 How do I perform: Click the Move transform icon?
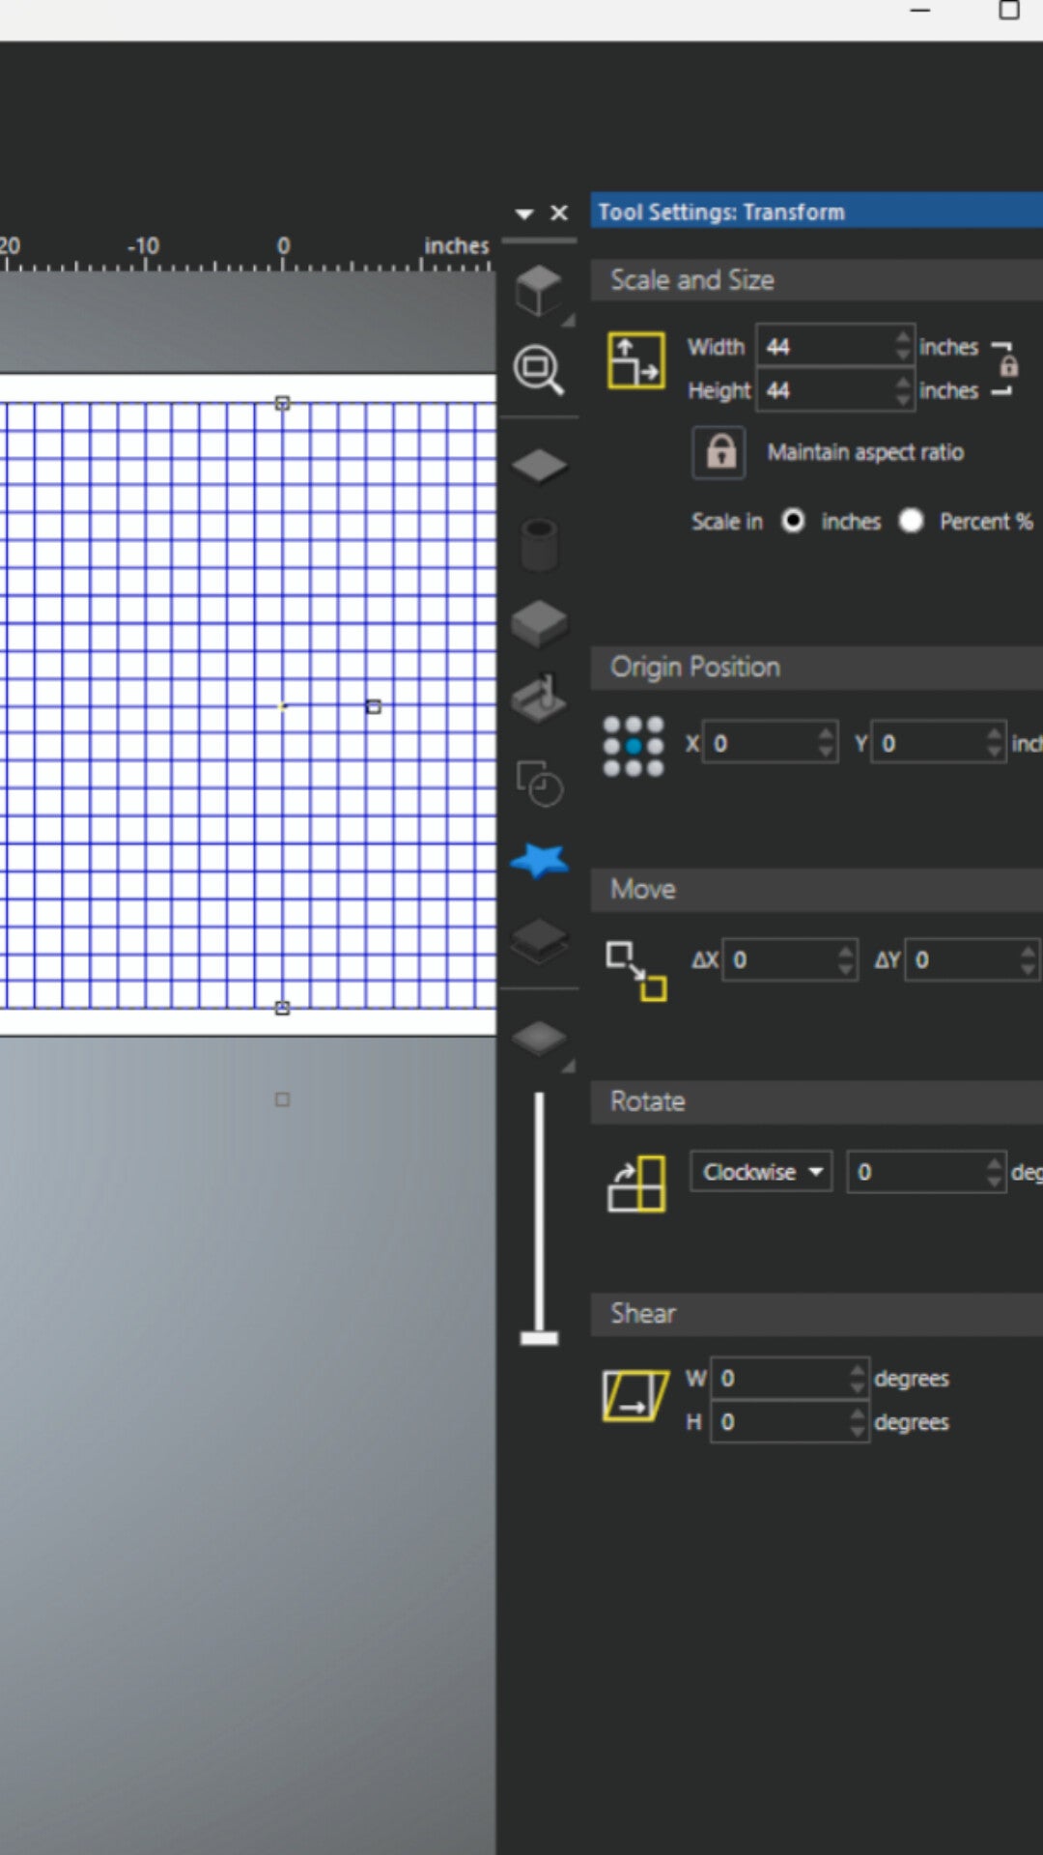pos(635,970)
